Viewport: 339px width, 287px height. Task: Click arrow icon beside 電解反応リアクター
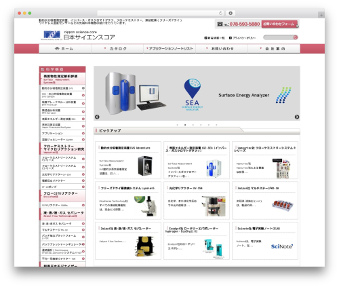pos(83,180)
